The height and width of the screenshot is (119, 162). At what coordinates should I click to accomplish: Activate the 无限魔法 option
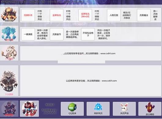pos(144,15)
